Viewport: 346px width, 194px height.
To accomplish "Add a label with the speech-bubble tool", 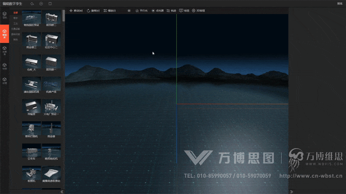I will [x=184, y=11].
